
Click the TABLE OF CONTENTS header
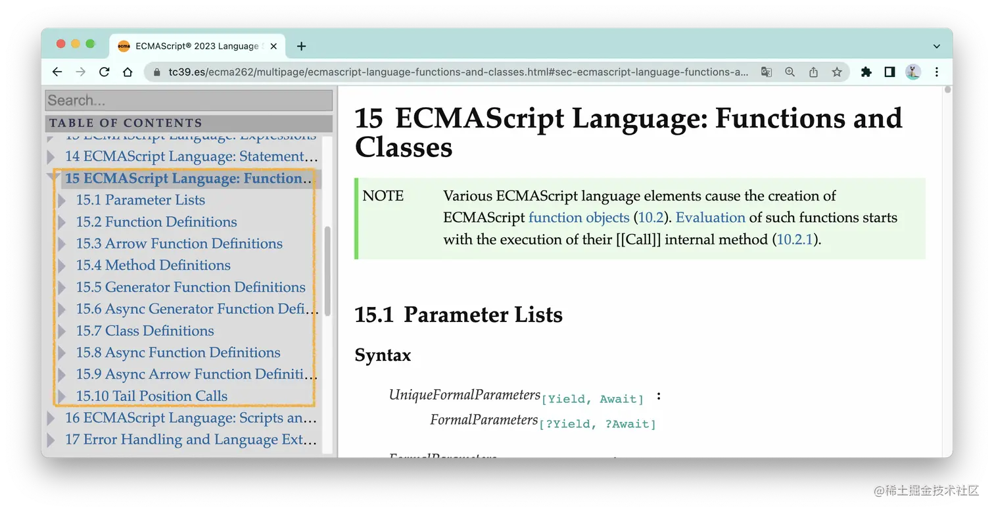pos(189,124)
